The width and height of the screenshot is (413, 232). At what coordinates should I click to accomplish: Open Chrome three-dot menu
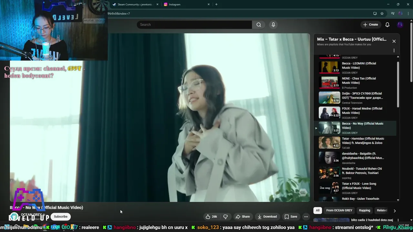pyautogui.click(x=408, y=14)
